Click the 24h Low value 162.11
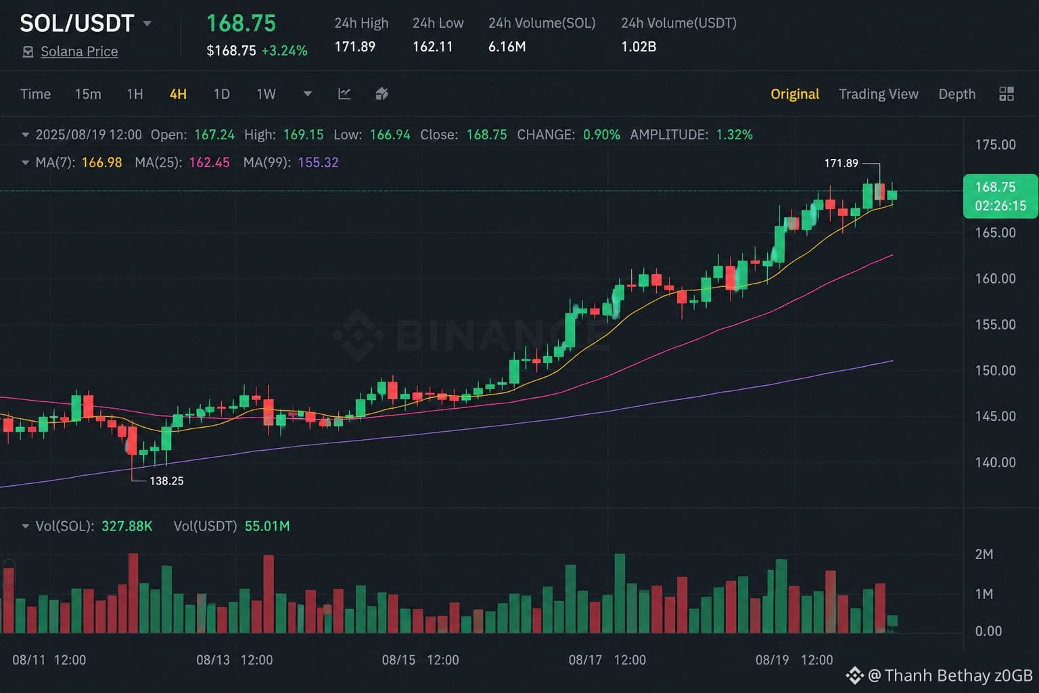Viewport: 1039px width, 693px height. [433, 47]
